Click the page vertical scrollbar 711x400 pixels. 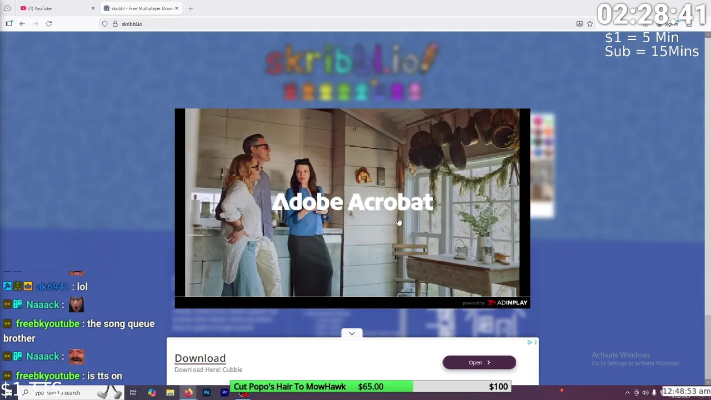tap(708, 208)
